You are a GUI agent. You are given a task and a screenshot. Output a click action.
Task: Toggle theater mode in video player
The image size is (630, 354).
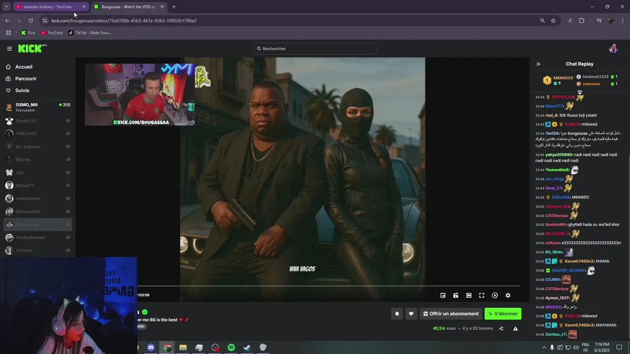(469, 295)
